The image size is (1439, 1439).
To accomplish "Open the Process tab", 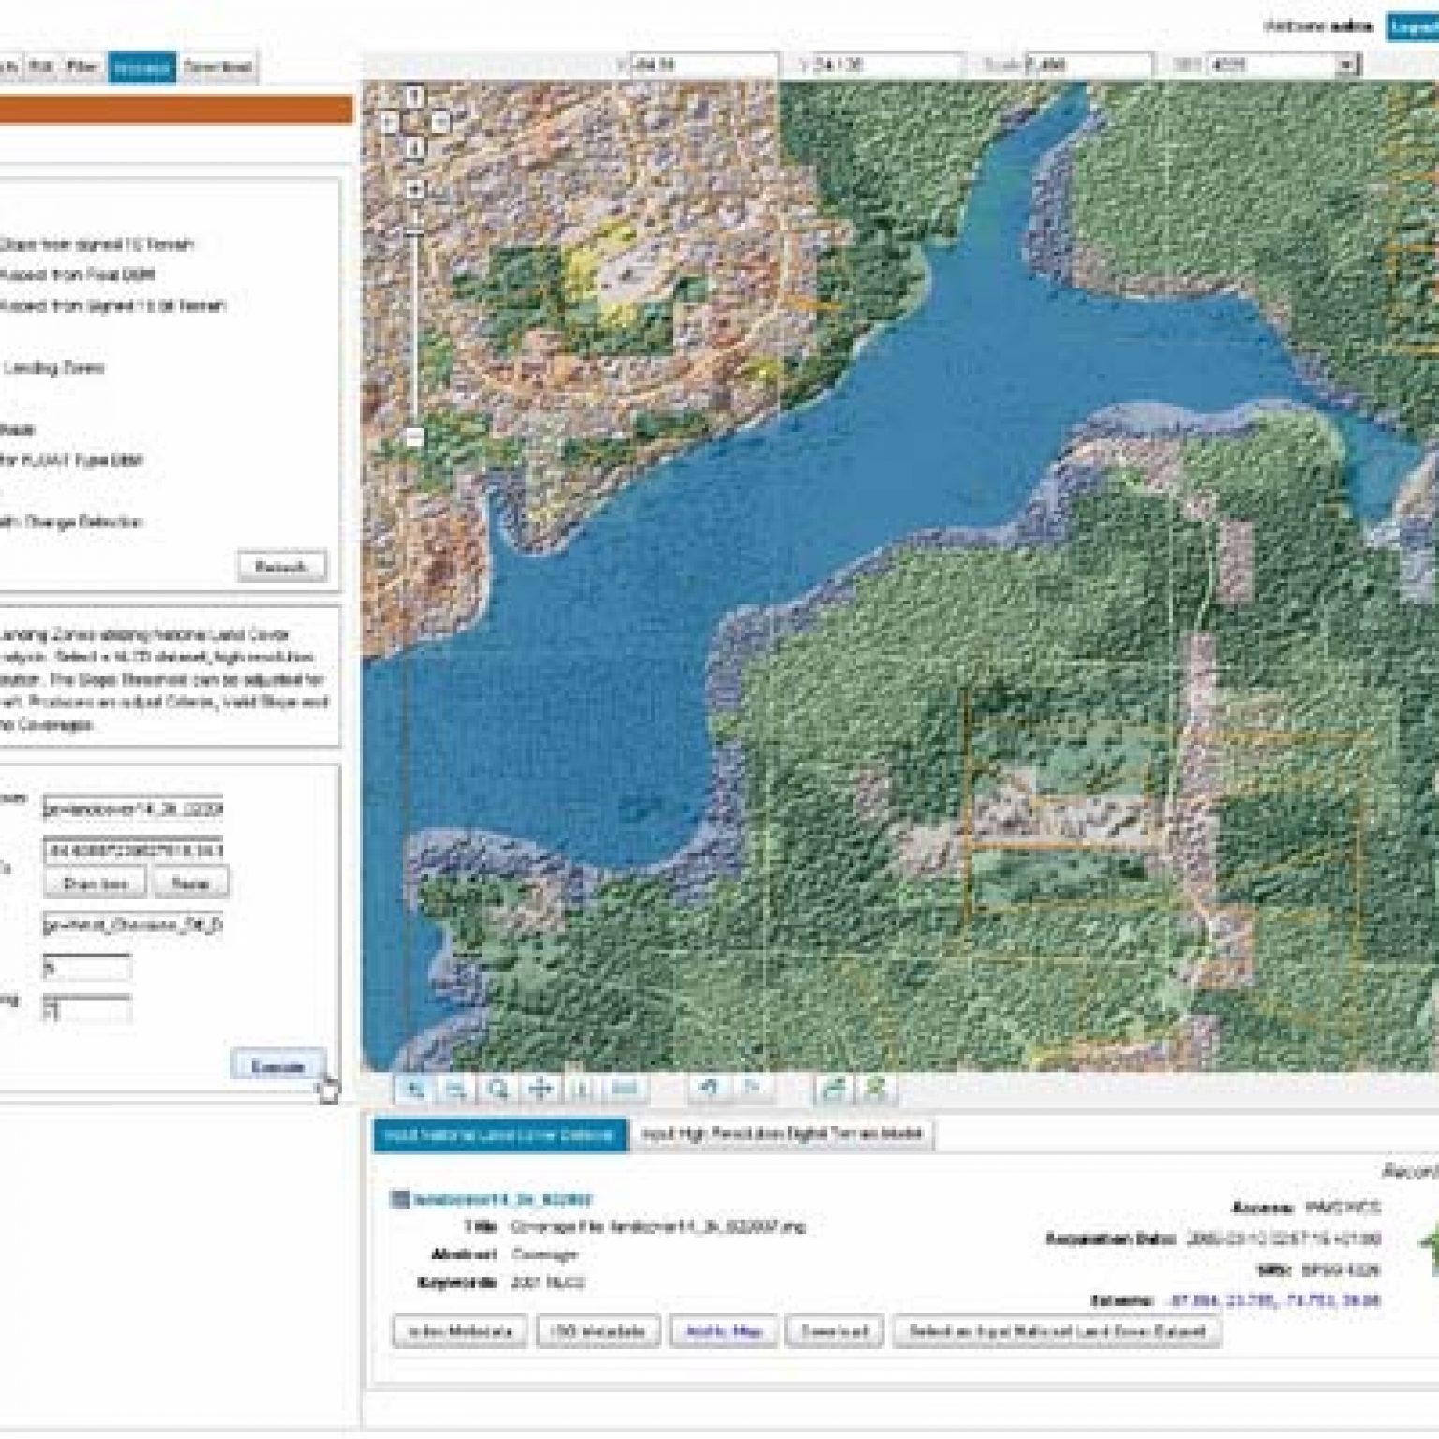I will [141, 67].
